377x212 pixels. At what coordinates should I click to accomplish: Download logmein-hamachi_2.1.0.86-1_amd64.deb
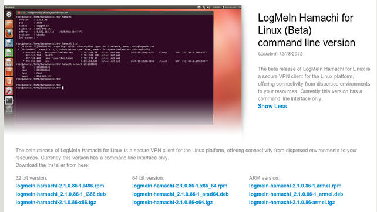point(180,194)
